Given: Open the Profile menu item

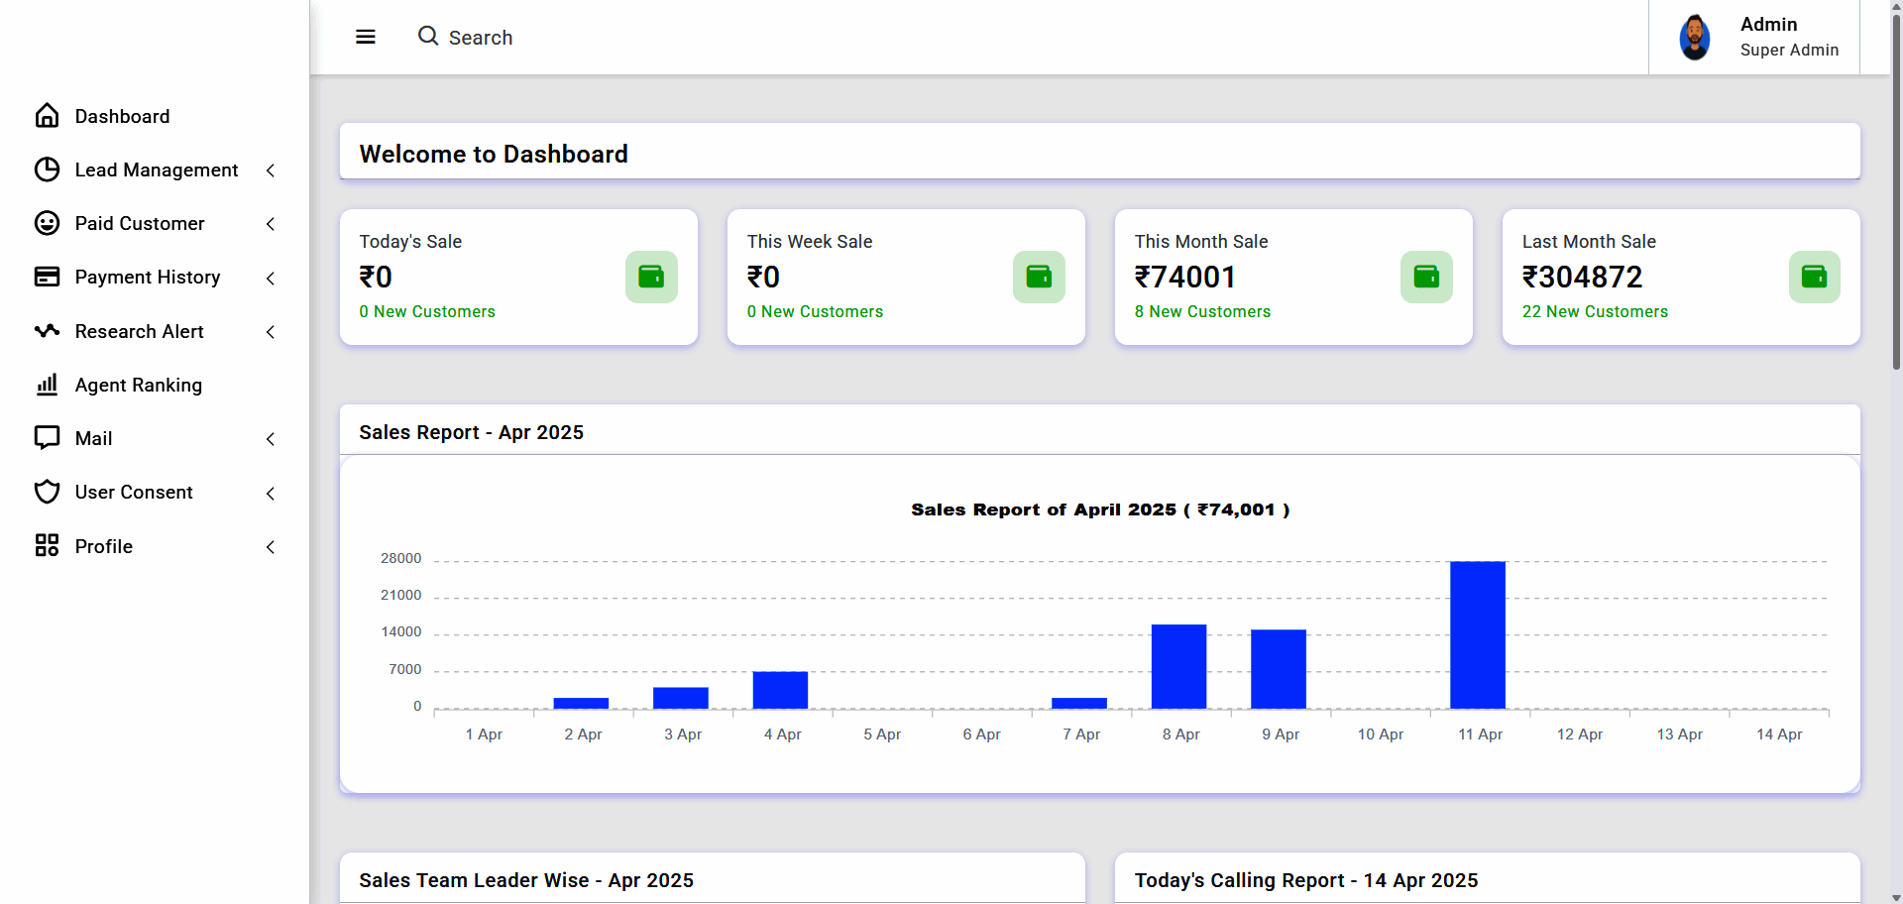Looking at the screenshot, I should pos(104,546).
